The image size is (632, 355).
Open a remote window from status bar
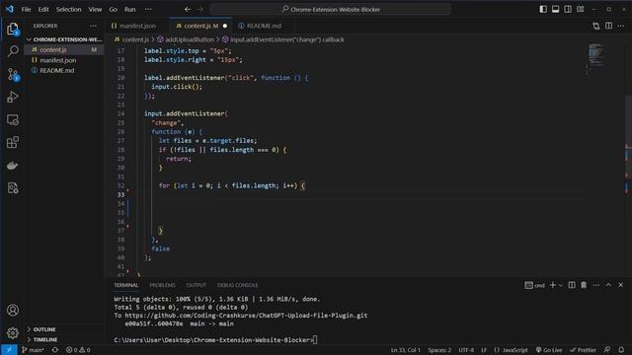pos(9,350)
